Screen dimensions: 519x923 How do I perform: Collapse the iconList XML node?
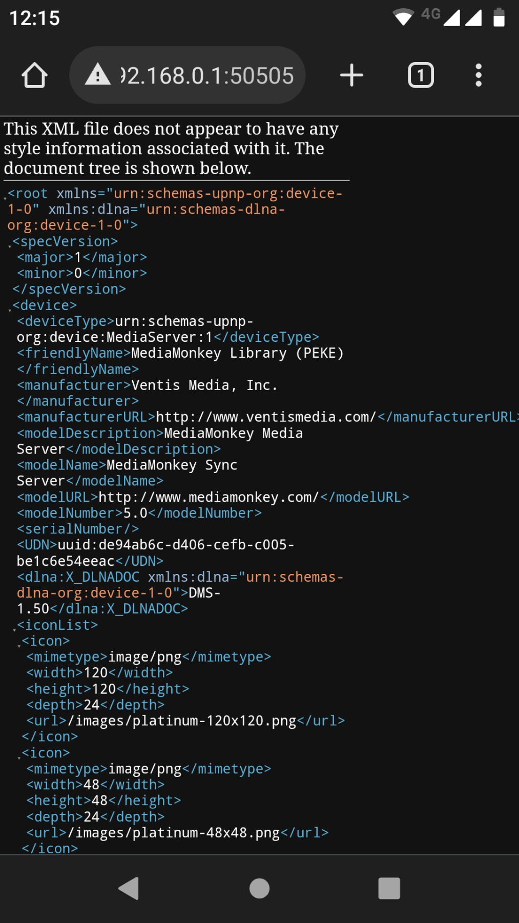pyautogui.click(x=14, y=629)
